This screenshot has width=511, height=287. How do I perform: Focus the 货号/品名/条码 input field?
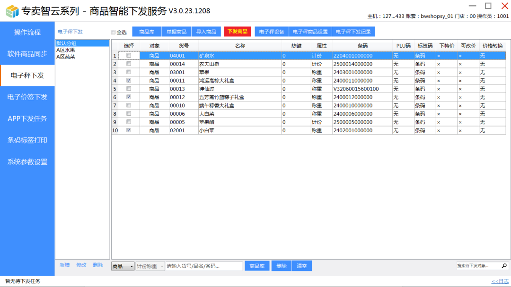[203, 266]
